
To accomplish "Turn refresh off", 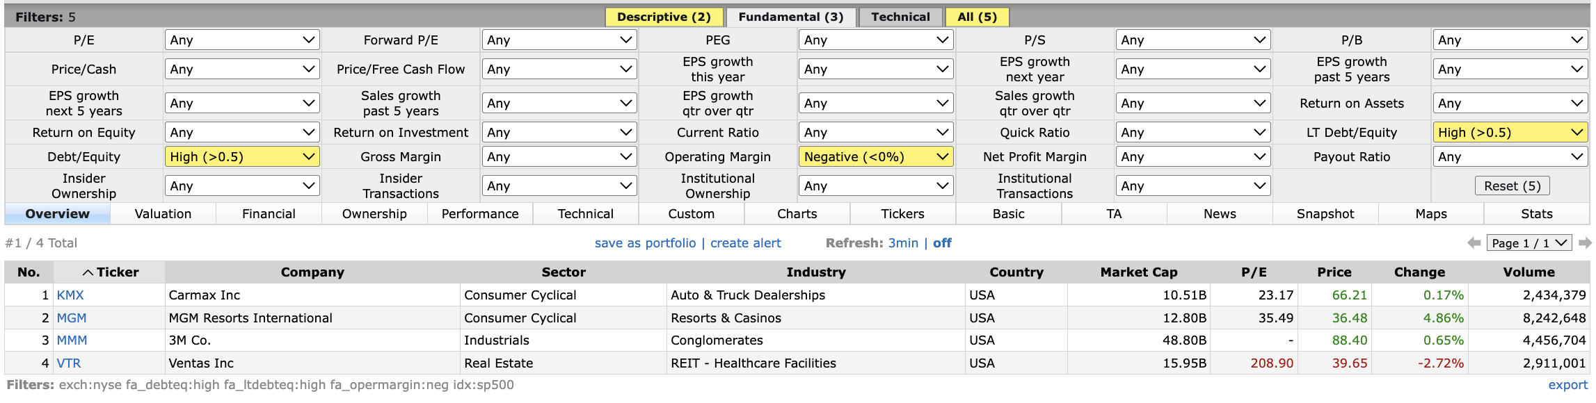I will (942, 243).
